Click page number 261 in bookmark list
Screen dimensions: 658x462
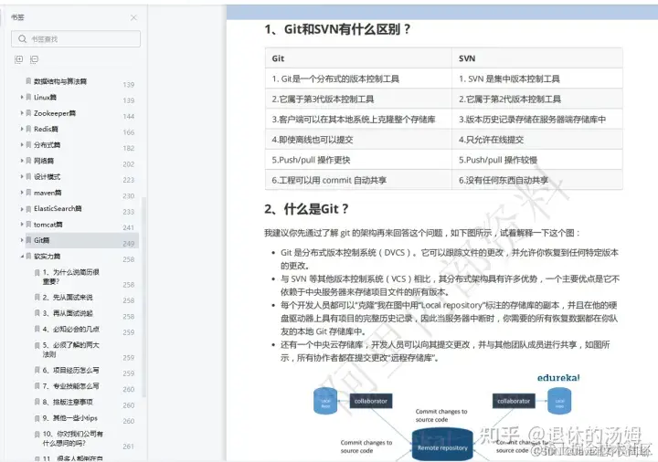[x=129, y=446]
